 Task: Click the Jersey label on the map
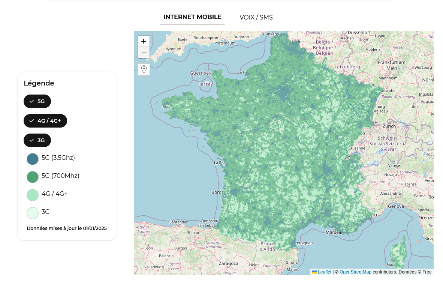[206, 84]
